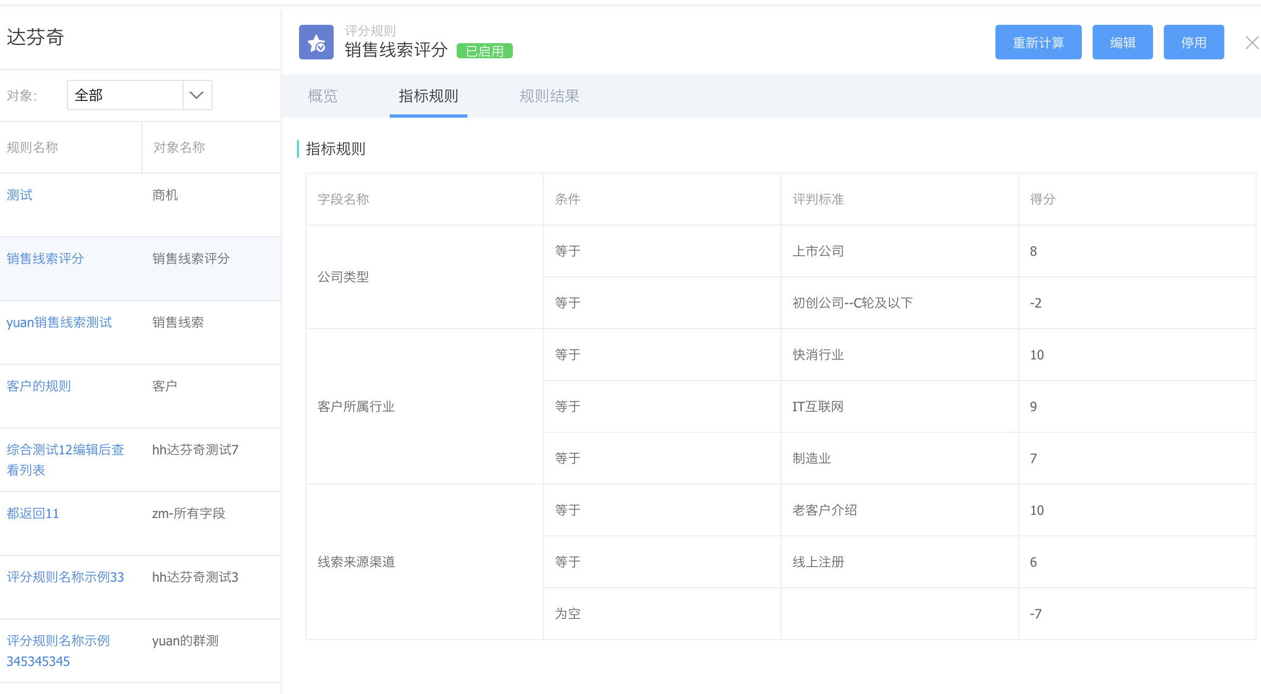Click the hh达芬奇测试7 object cell

tap(195, 450)
